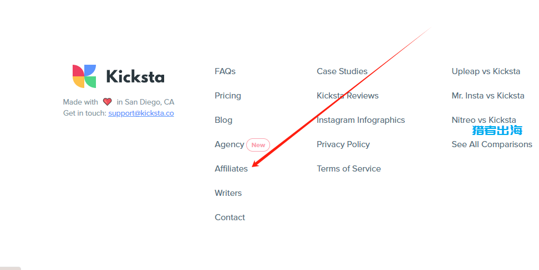Select the Writers footer link
Image resolution: width=539 pixels, height=270 pixels.
coord(228,193)
